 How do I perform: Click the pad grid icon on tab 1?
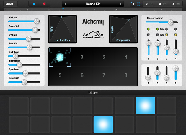(138, 4)
